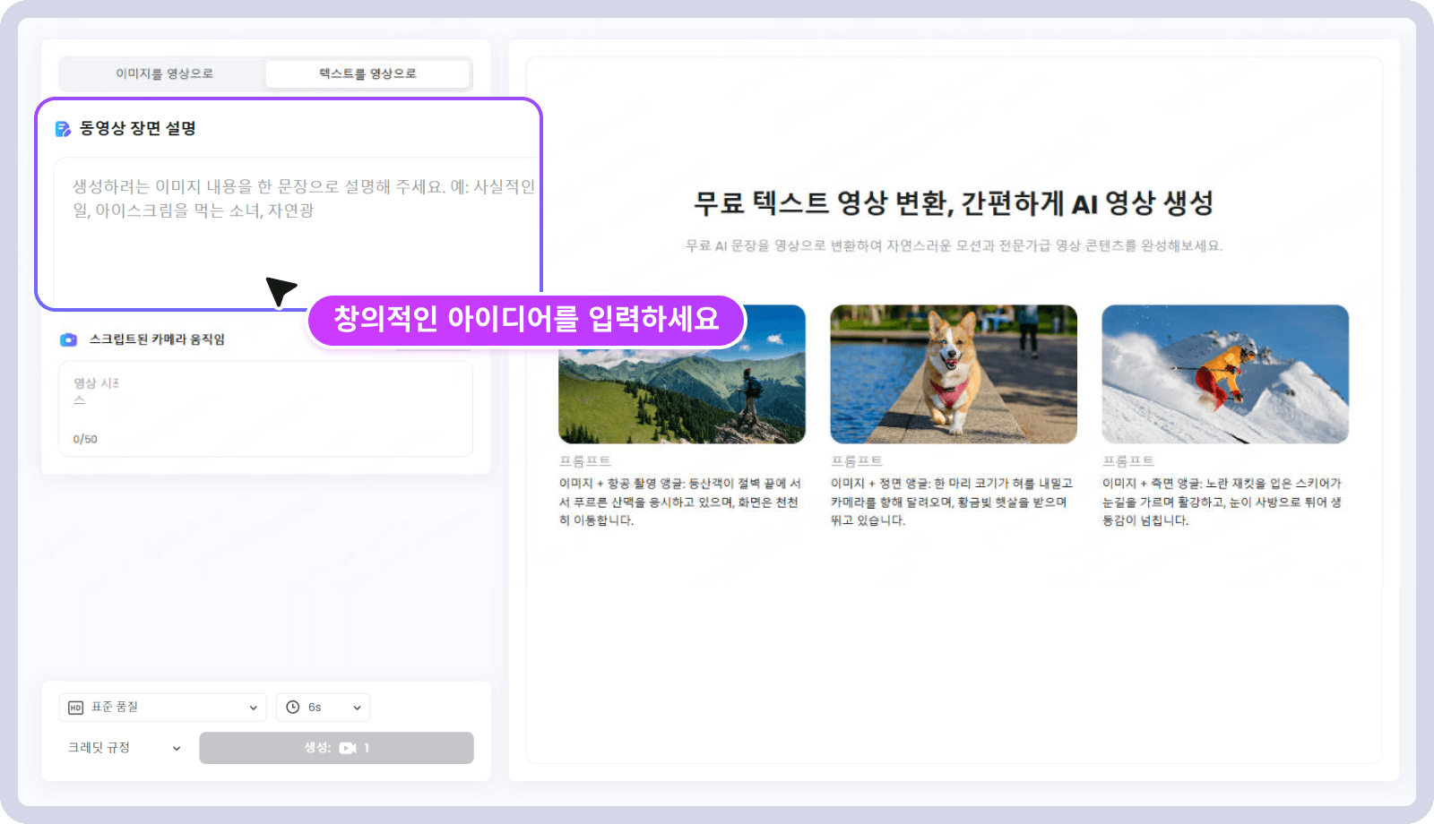Select the 텍스트를 영상으로 tab
Viewport: 1434px width, 824px height.
point(367,73)
